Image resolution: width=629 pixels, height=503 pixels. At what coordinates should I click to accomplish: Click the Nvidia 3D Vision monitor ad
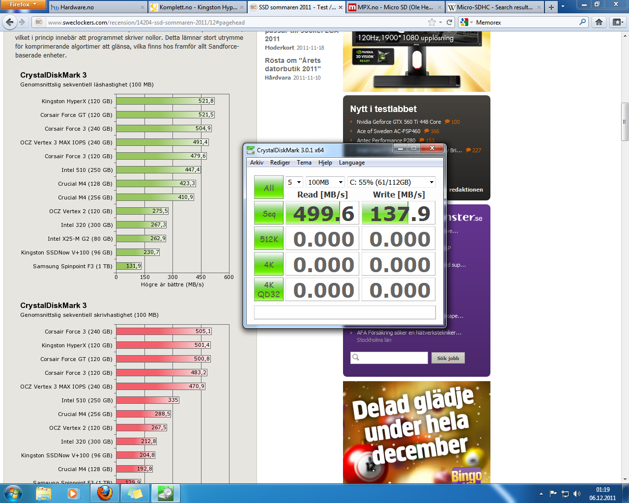(x=417, y=61)
